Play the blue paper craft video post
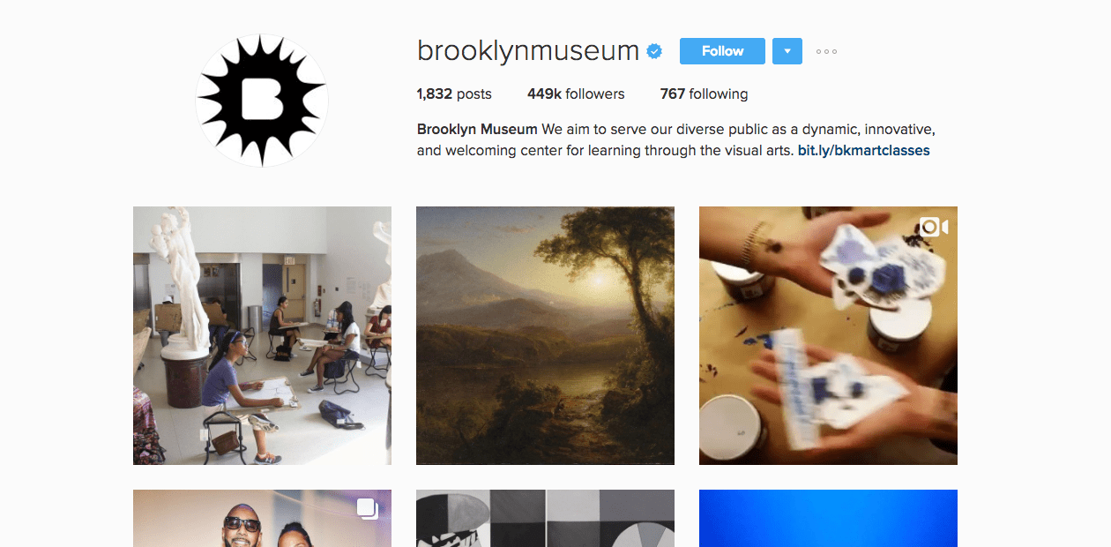 pyautogui.click(x=828, y=335)
